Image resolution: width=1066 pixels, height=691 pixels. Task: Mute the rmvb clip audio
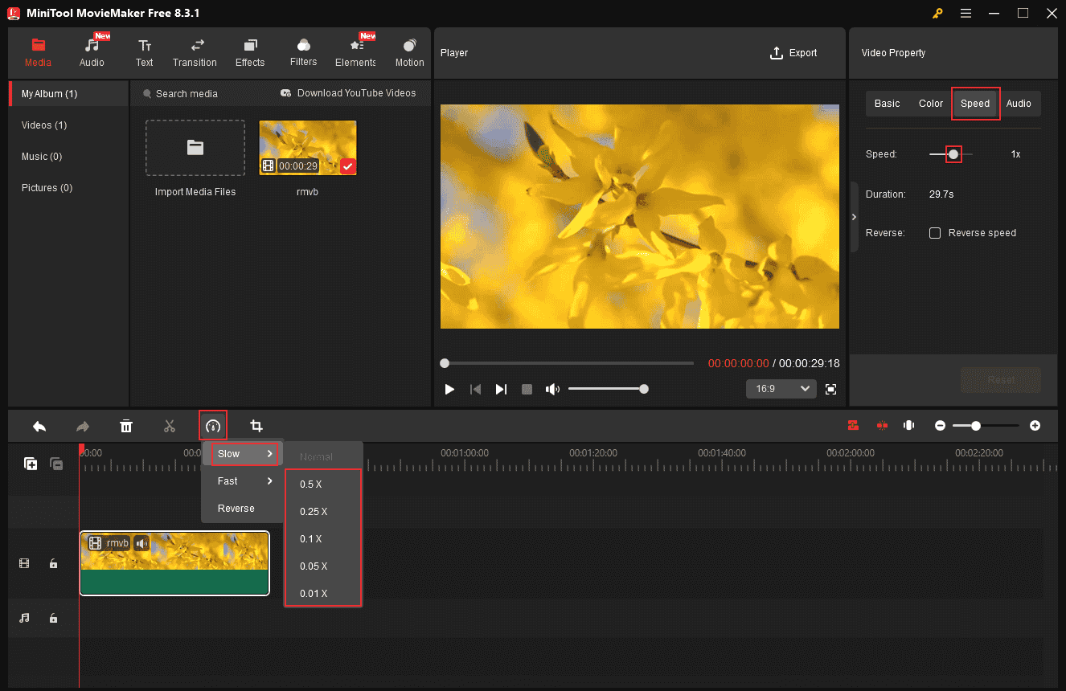141,543
